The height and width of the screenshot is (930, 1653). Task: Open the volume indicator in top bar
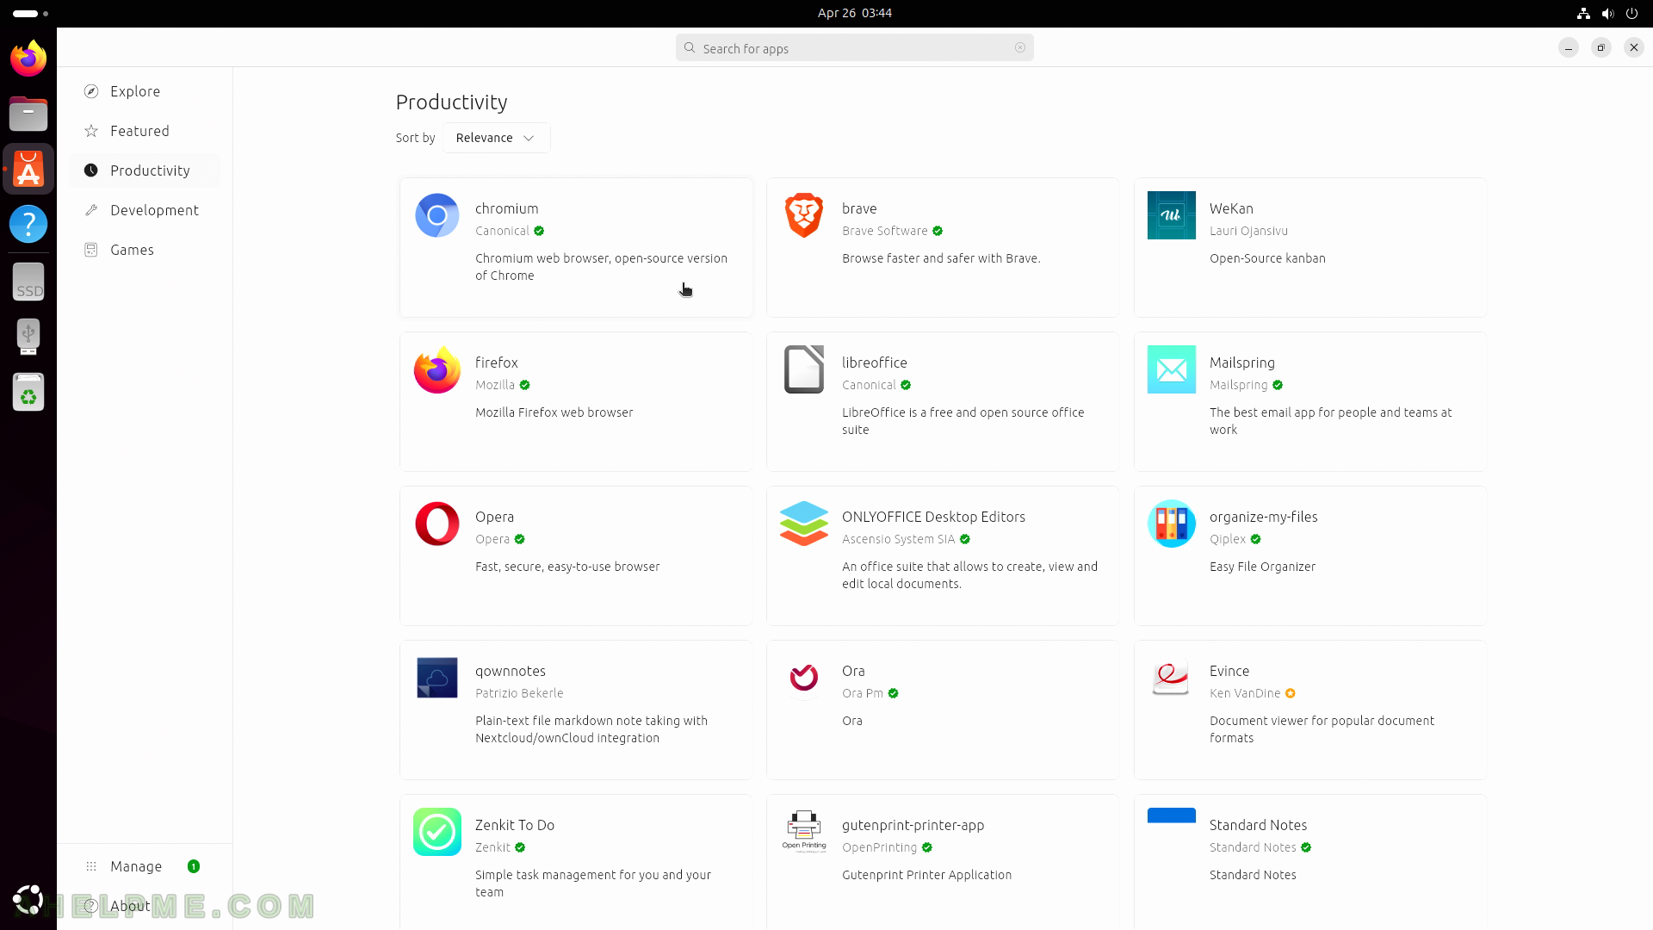[1607, 13]
